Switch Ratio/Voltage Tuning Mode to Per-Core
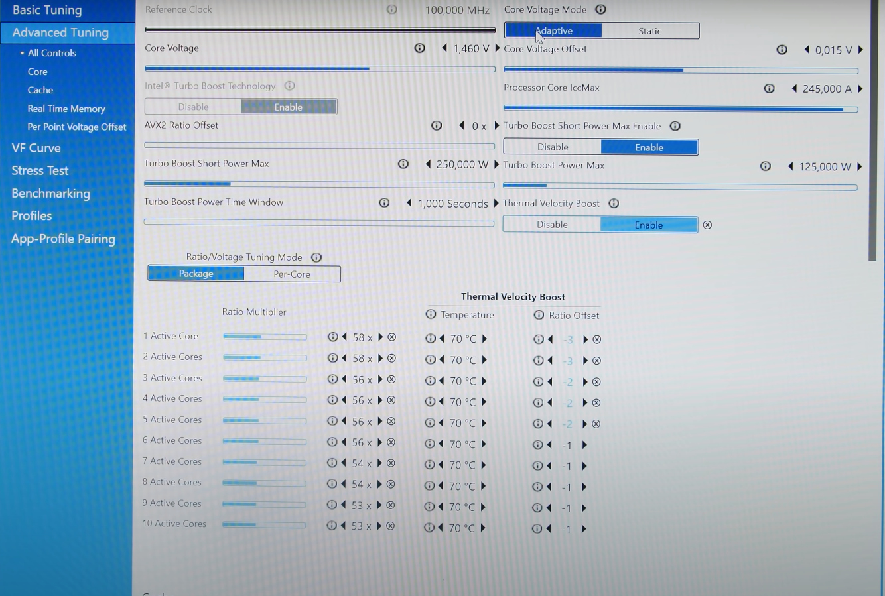Screen dimensions: 885x596 pyautogui.click(x=292, y=274)
